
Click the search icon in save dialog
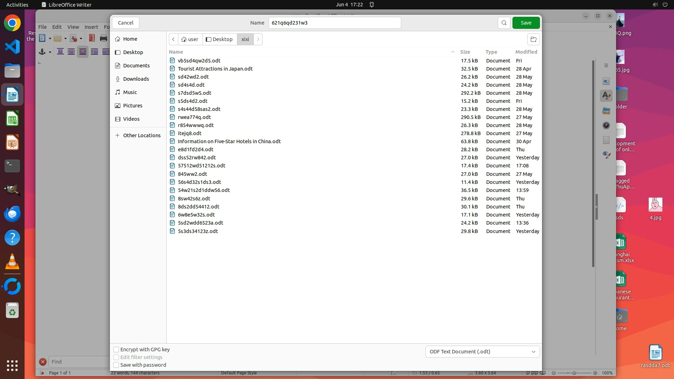[x=504, y=23]
